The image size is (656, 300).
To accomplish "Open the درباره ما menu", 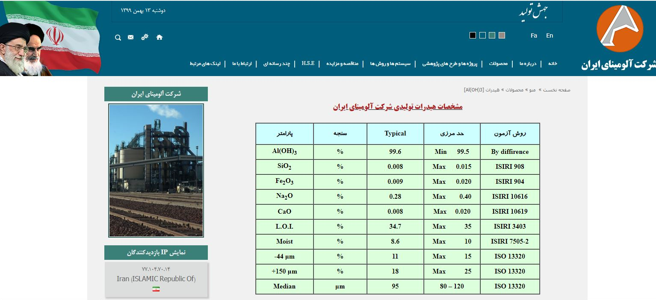I will click(528, 64).
